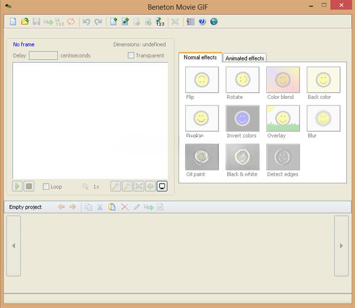Click the Redo arrow icon
This screenshot has height=308, width=355.
pos(98,22)
